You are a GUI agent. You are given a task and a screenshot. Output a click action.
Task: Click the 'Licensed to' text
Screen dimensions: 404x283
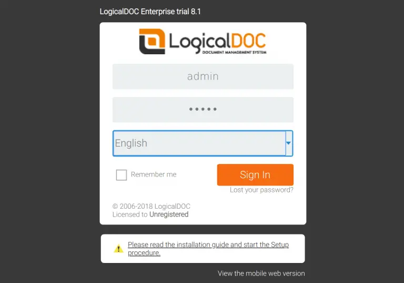[x=130, y=214]
